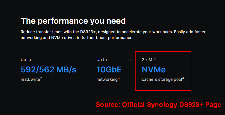Click the superscript footnote 2 after read/write
This screenshot has width=225, height=115.
pyautogui.click(x=41, y=78)
